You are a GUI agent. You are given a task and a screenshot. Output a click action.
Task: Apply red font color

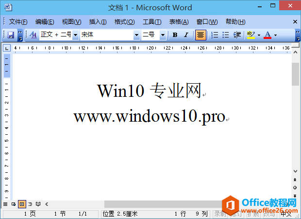(x=268, y=35)
